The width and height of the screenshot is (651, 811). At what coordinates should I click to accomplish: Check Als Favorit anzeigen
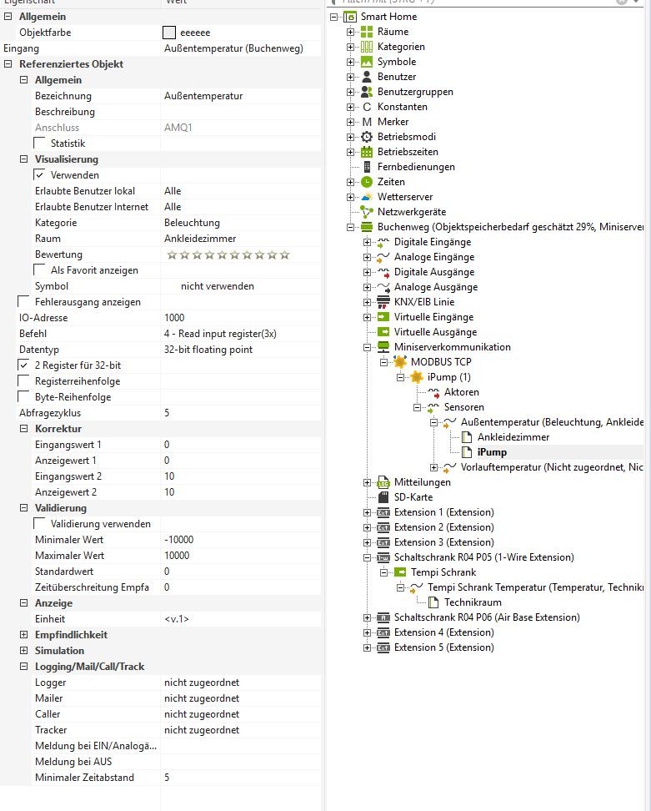[x=39, y=269]
